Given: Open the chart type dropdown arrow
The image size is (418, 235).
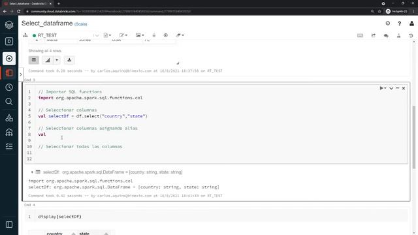Looking at the screenshot, I should 57,60.
